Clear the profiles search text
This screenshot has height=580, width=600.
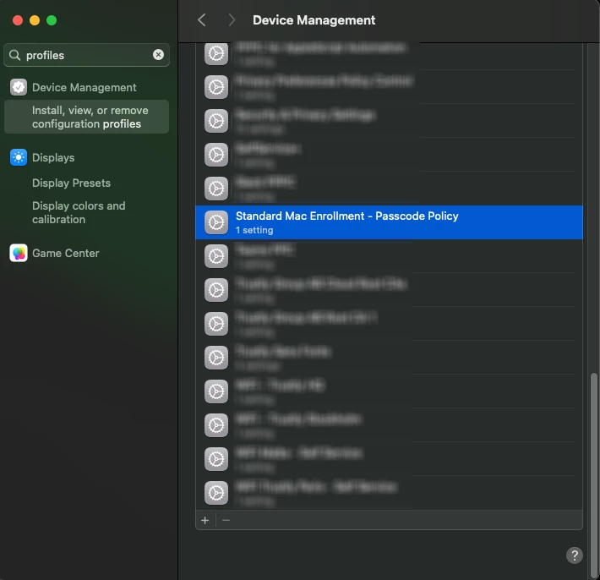point(158,55)
